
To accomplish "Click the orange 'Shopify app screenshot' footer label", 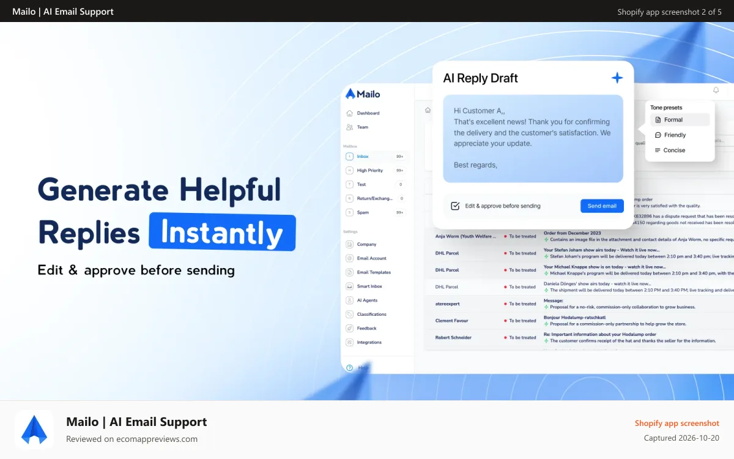I will click(x=677, y=423).
